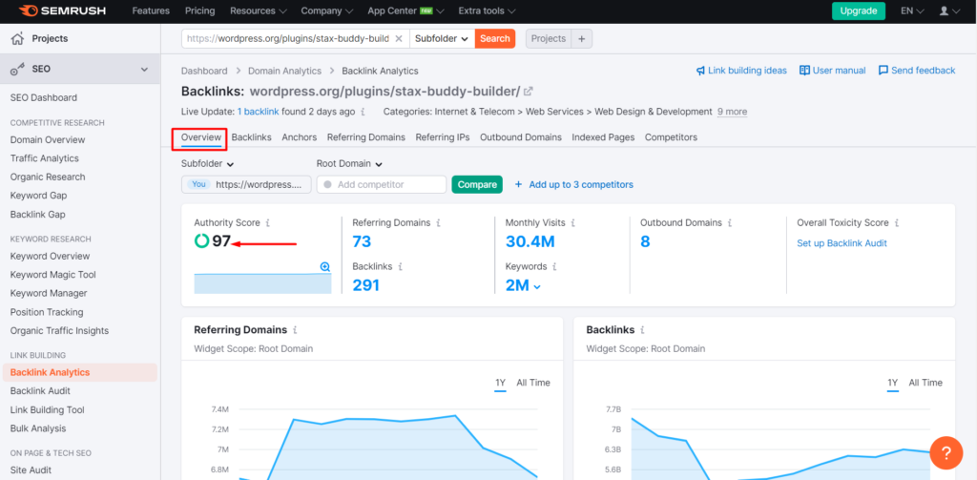This screenshot has height=480, width=977.
Task: Open Keyword Magic Tool in the sidebar
Action: [x=53, y=274]
